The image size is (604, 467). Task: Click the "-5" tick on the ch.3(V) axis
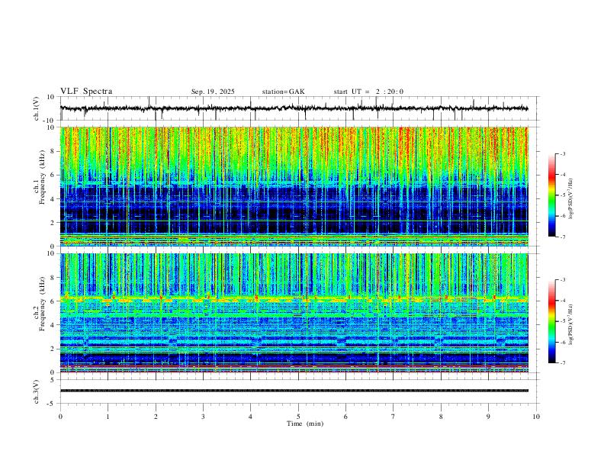click(52, 404)
